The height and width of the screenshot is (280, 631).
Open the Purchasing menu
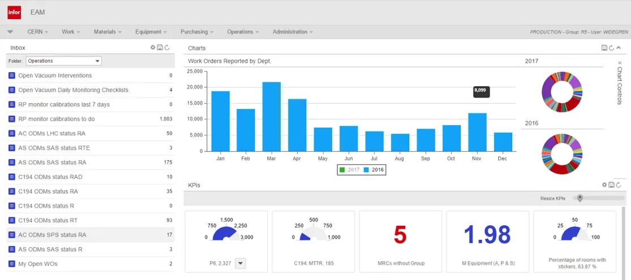(x=197, y=32)
